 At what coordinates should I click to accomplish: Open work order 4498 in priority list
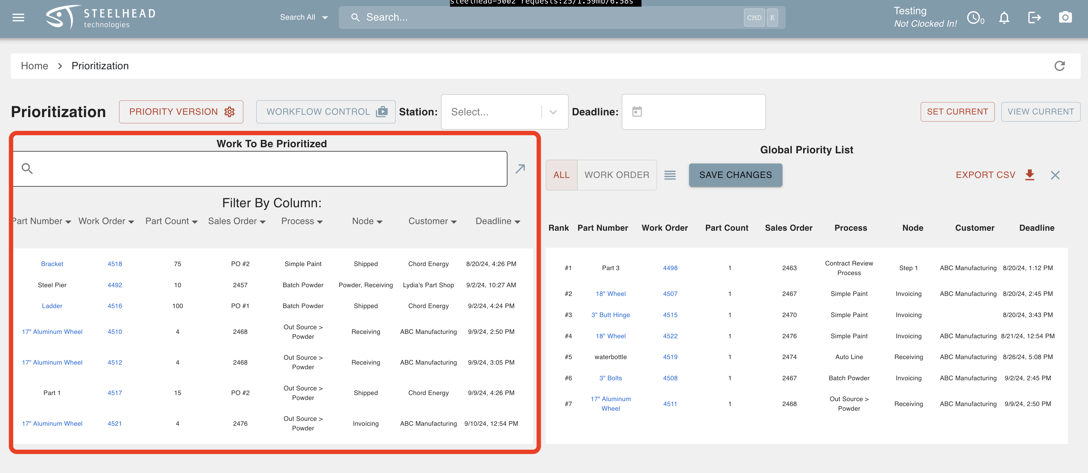(x=670, y=268)
